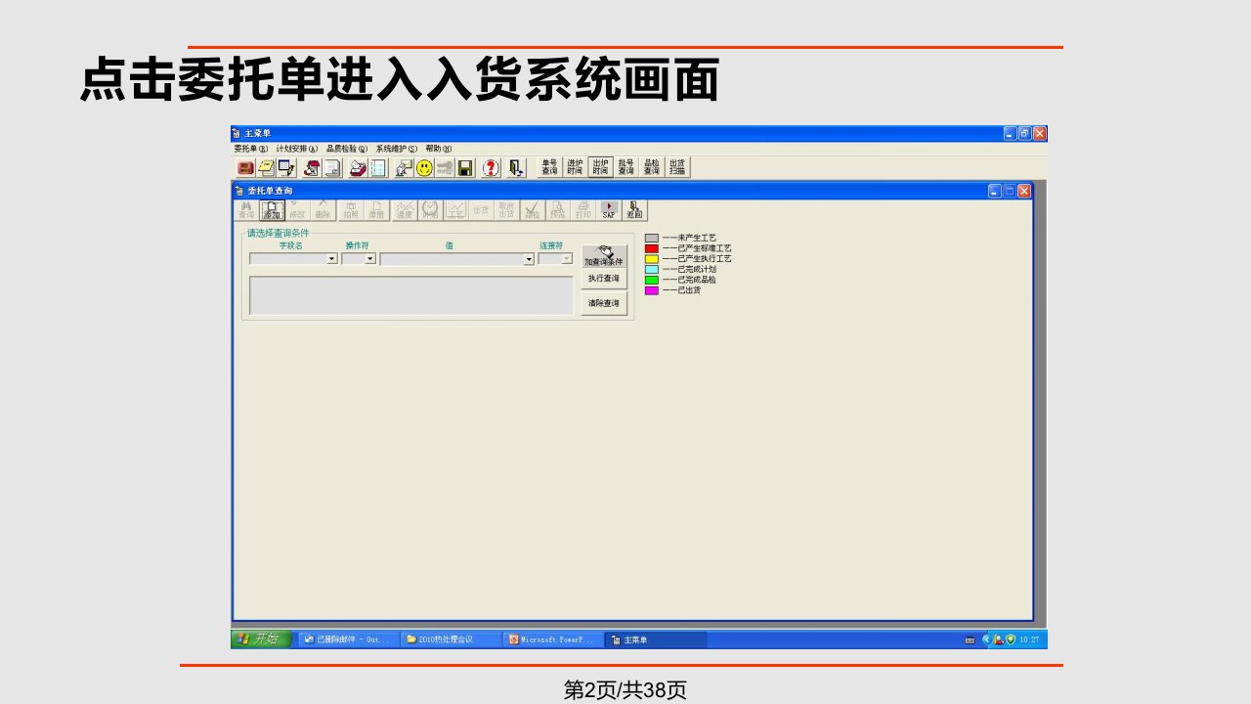Click the 加查询条件 button
Image resolution: width=1251 pixels, height=704 pixels.
pos(604,256)
